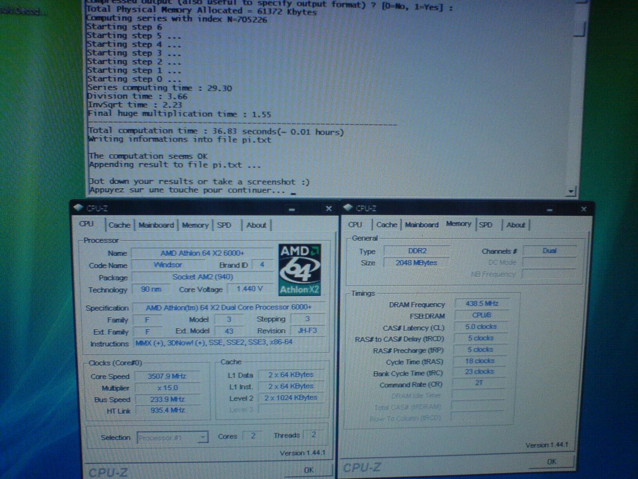Click the FSB:DRAM value 'CPU/8'
The width and height of the screenshot is (638, 479).
click(482, 315)
